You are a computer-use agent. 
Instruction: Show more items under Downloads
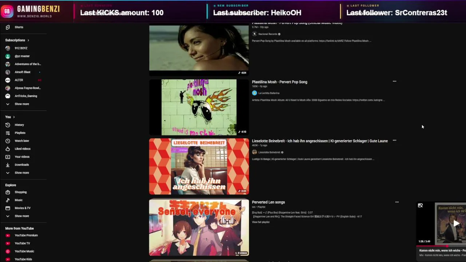point(22,173)
